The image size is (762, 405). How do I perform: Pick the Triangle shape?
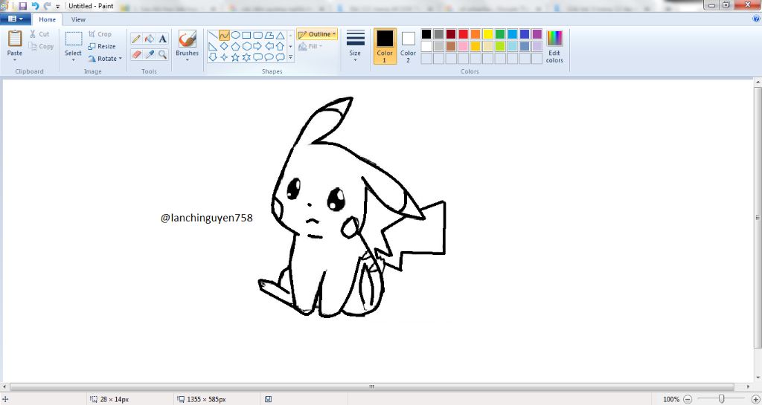[x=280, y=36]
